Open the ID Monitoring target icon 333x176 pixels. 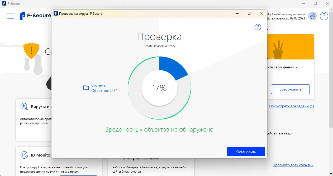click(24, 155)
